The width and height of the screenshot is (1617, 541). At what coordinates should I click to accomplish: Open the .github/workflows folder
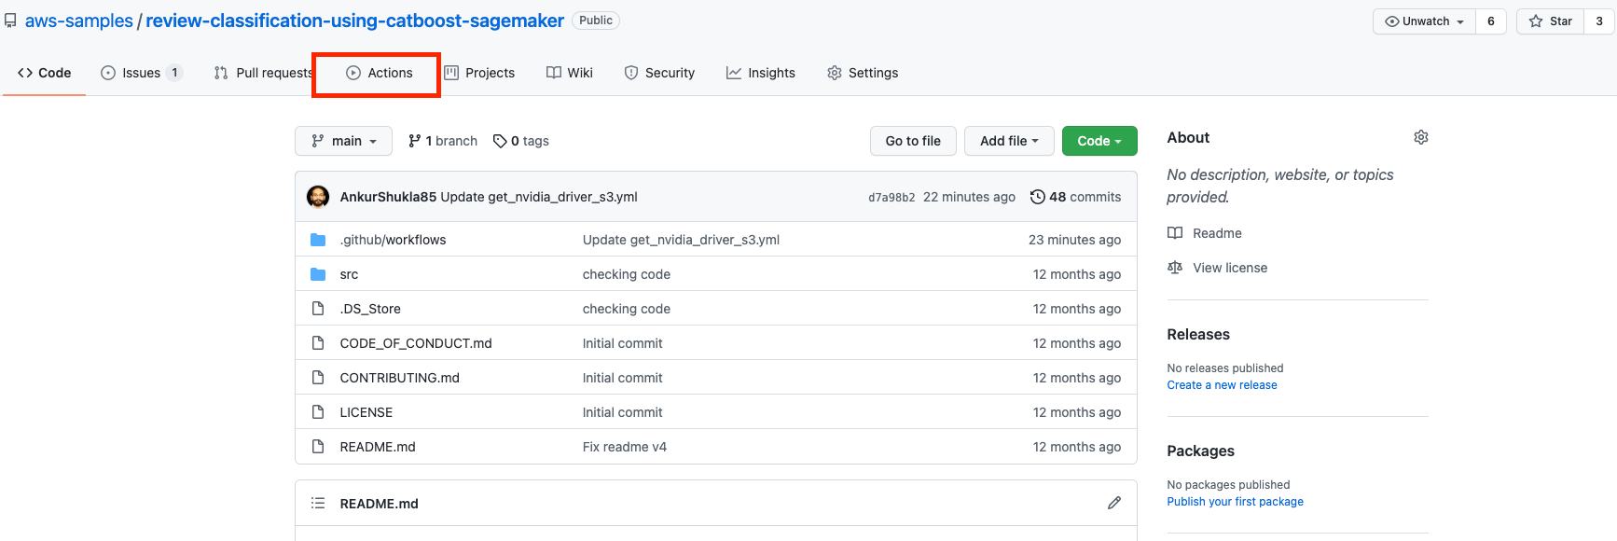[393, 240]
